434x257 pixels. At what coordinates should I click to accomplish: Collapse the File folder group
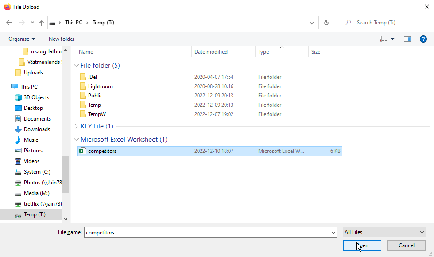click(77, 66)
